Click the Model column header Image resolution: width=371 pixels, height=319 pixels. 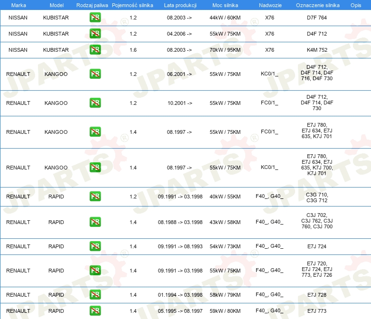pos(56,5)
